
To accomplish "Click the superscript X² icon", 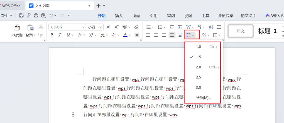I will (91, 35).
